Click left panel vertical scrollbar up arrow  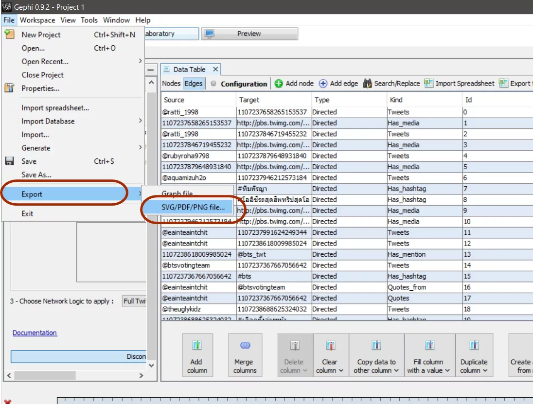151,83
